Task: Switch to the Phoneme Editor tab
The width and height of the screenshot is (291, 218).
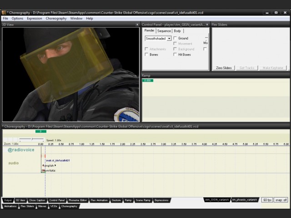Action: tap(78, 200)
